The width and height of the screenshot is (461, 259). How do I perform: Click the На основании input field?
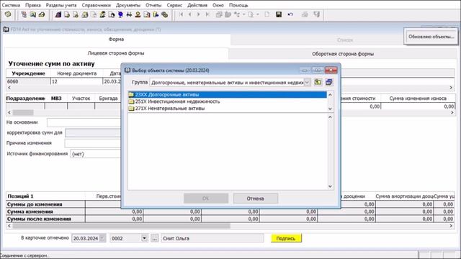coord(84,122)
